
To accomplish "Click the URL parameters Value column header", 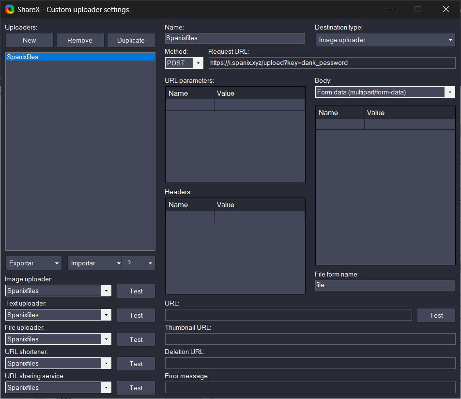I will pos(260,93).
